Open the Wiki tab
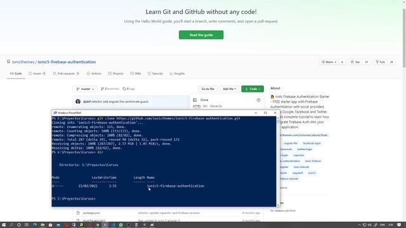Viewport: 406px width, 228px height. pos(136,73)
